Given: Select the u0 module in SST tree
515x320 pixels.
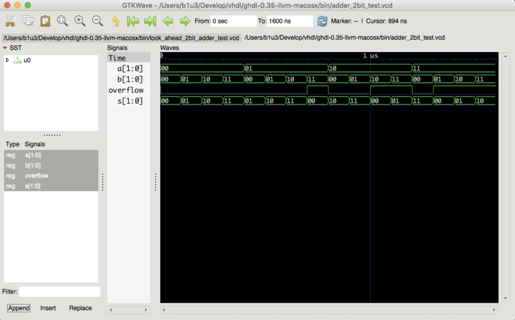Looking at the screenshot, I should [27, 60].
